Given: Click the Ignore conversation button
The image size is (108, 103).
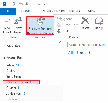Looking at the screenshot, I should pyautogui.click(x=64, y=19).
